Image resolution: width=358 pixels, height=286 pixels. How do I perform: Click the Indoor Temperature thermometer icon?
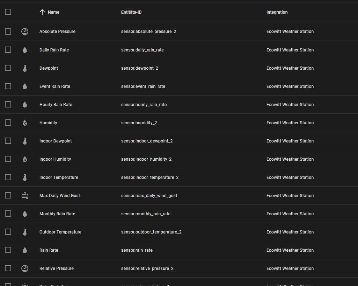pyautogui.click(x=24, y=177)
